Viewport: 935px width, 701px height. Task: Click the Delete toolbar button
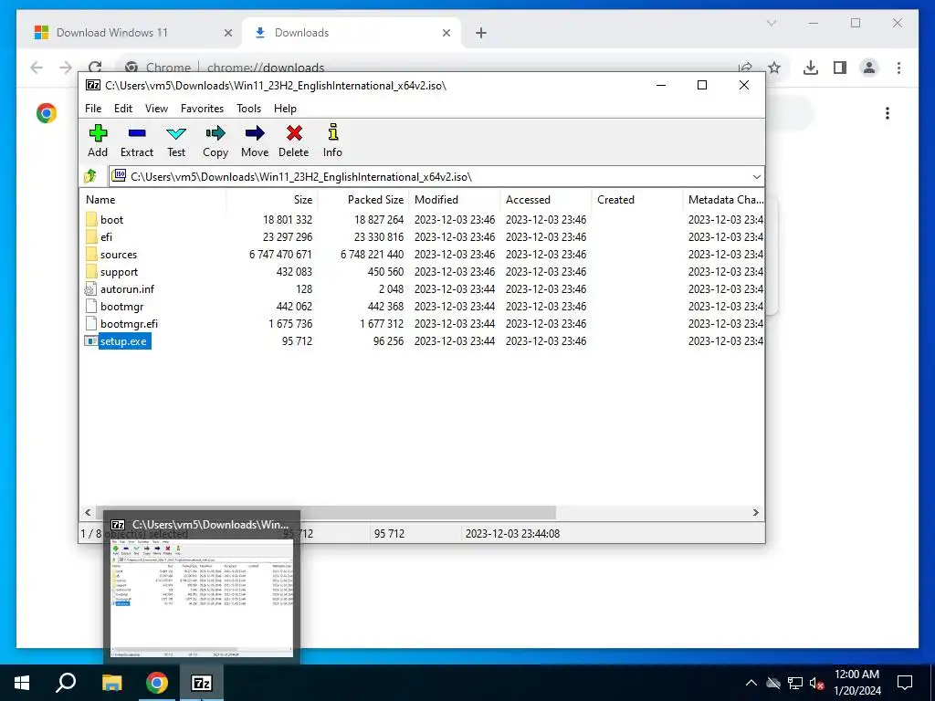(294, 141)
